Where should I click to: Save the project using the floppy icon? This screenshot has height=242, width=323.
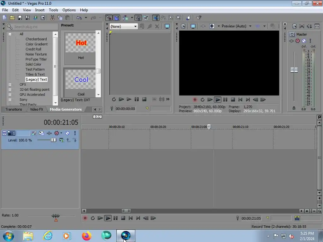point(20,18)
